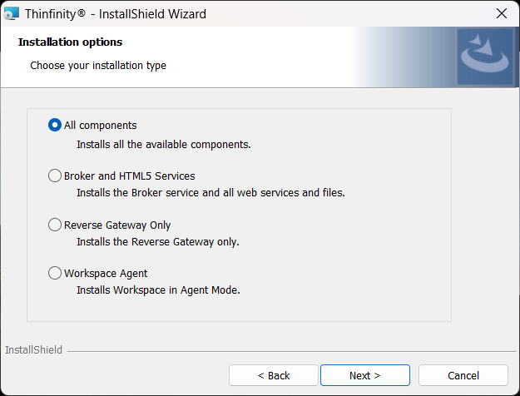Click 'Installs the Reverse Gateway only.' text

click(158, 242)
